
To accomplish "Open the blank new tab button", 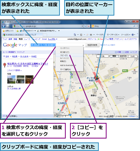I will tap(45, 35).
